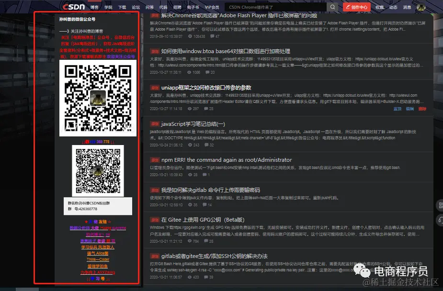Open 消息 in the top bar

[x=407, y=7]
